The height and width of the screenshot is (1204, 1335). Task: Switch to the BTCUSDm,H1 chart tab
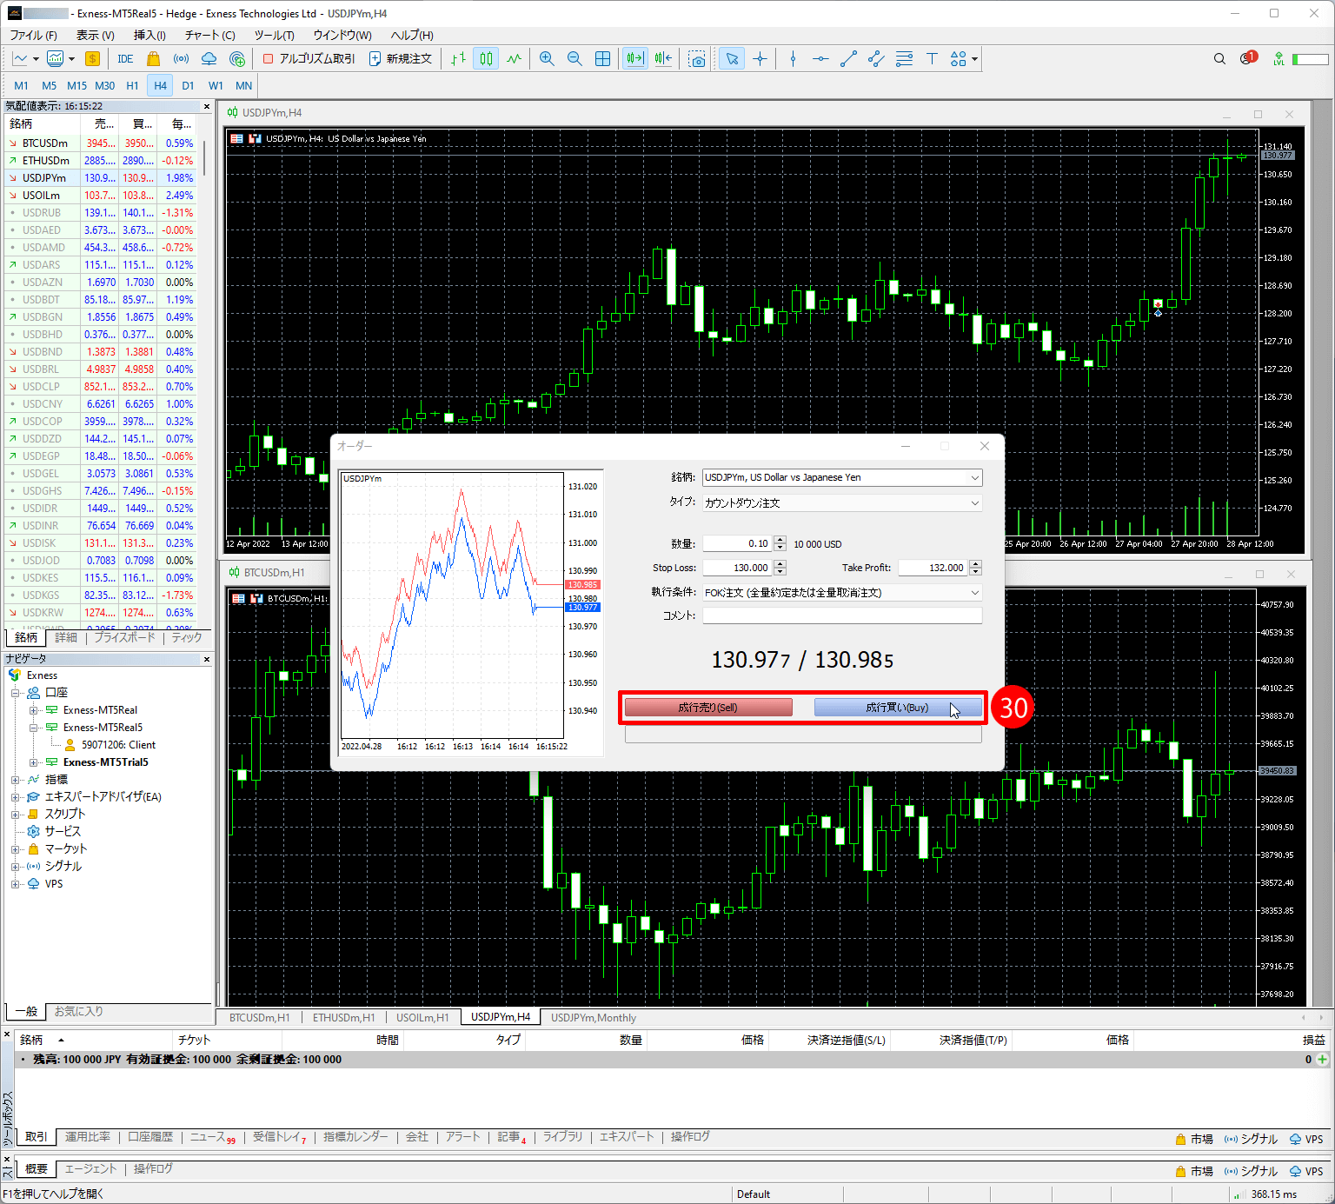click(260, 1017)
